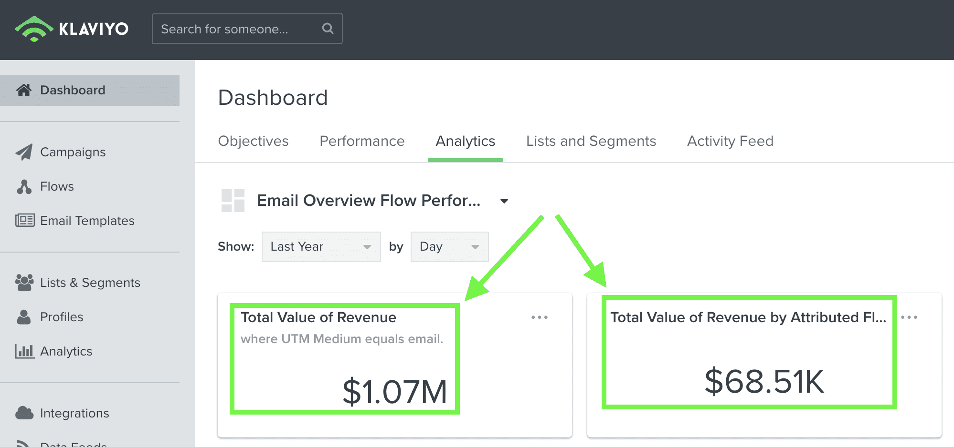The width and height of the screenshot is (954, 447).
Task: Open the Day grouping dropdown
Action: (x=450, y=247)
